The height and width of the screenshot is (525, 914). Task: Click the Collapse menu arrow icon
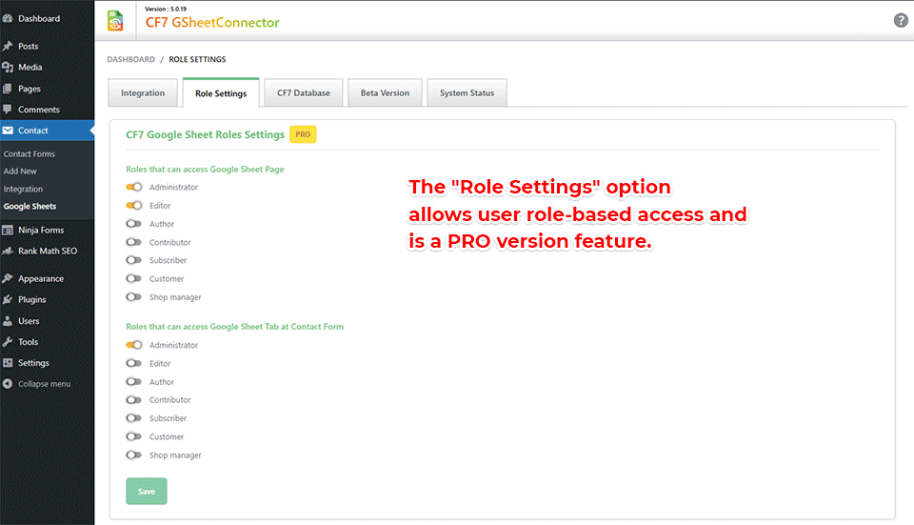8,384
